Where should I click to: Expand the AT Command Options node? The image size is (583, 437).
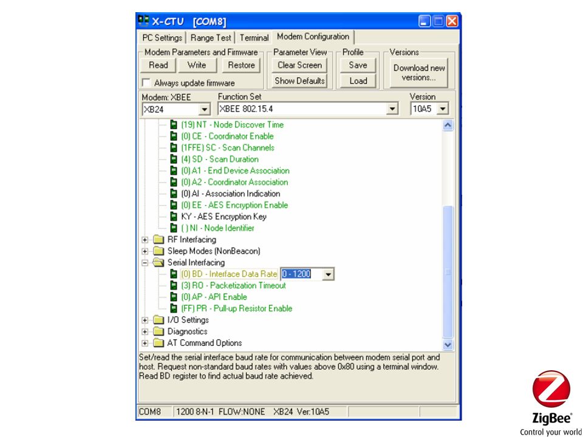pyautogui.click(x=145, y=344)
